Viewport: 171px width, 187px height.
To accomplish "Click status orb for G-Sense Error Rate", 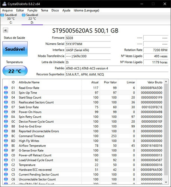I will 6,150.
